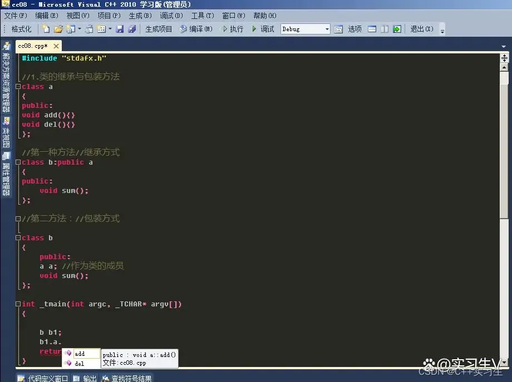Select the cc08.cpp* document tab
Image resolution: width=512 pixels, height=382 pixels.
pos(33,46)
